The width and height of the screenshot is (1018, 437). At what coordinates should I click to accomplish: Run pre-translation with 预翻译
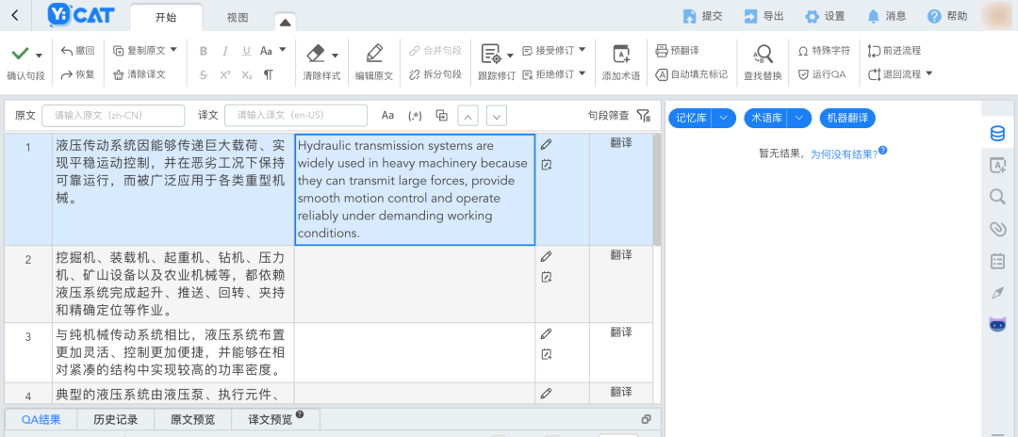click(x=677, y=51)
